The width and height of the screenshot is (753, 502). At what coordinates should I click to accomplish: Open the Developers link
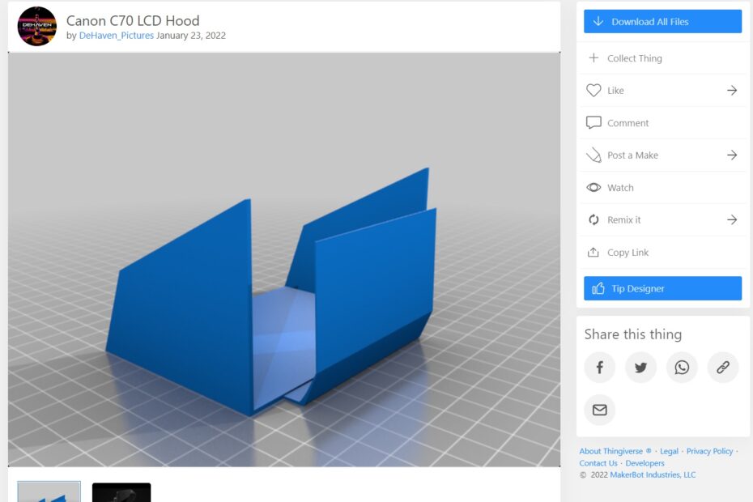645,463
